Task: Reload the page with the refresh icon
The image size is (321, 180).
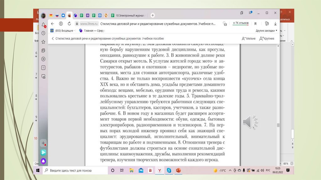Action: click(69, 24)
